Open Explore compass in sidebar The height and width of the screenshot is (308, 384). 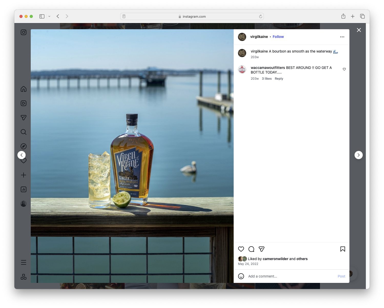click(24, 146)
